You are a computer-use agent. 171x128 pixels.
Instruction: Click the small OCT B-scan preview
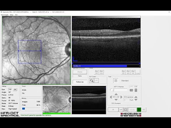89,100
